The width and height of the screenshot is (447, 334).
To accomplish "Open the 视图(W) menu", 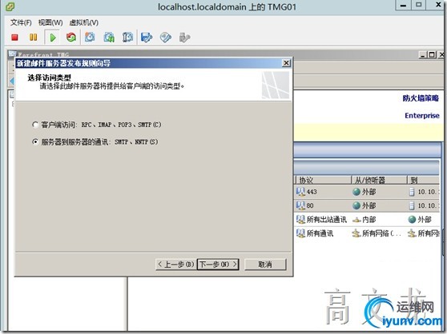I will point(50,22).
